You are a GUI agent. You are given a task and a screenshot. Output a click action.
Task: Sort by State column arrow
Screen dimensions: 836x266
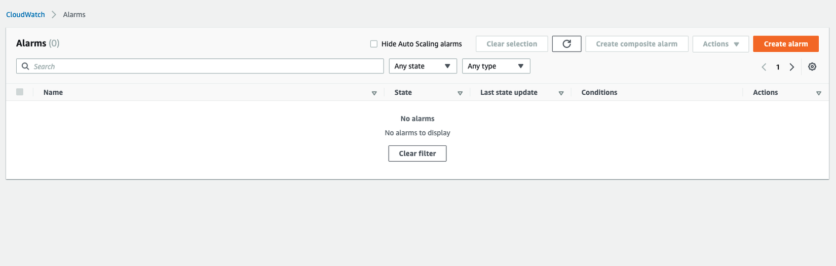point(460,93)
